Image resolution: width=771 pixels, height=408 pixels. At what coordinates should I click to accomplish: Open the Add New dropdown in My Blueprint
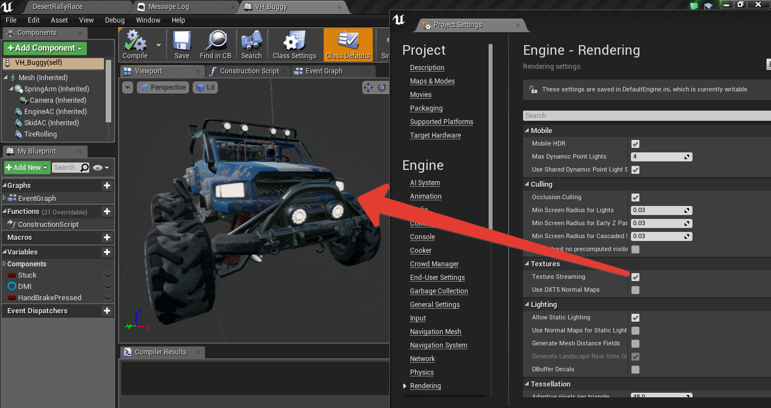[27, 168]
